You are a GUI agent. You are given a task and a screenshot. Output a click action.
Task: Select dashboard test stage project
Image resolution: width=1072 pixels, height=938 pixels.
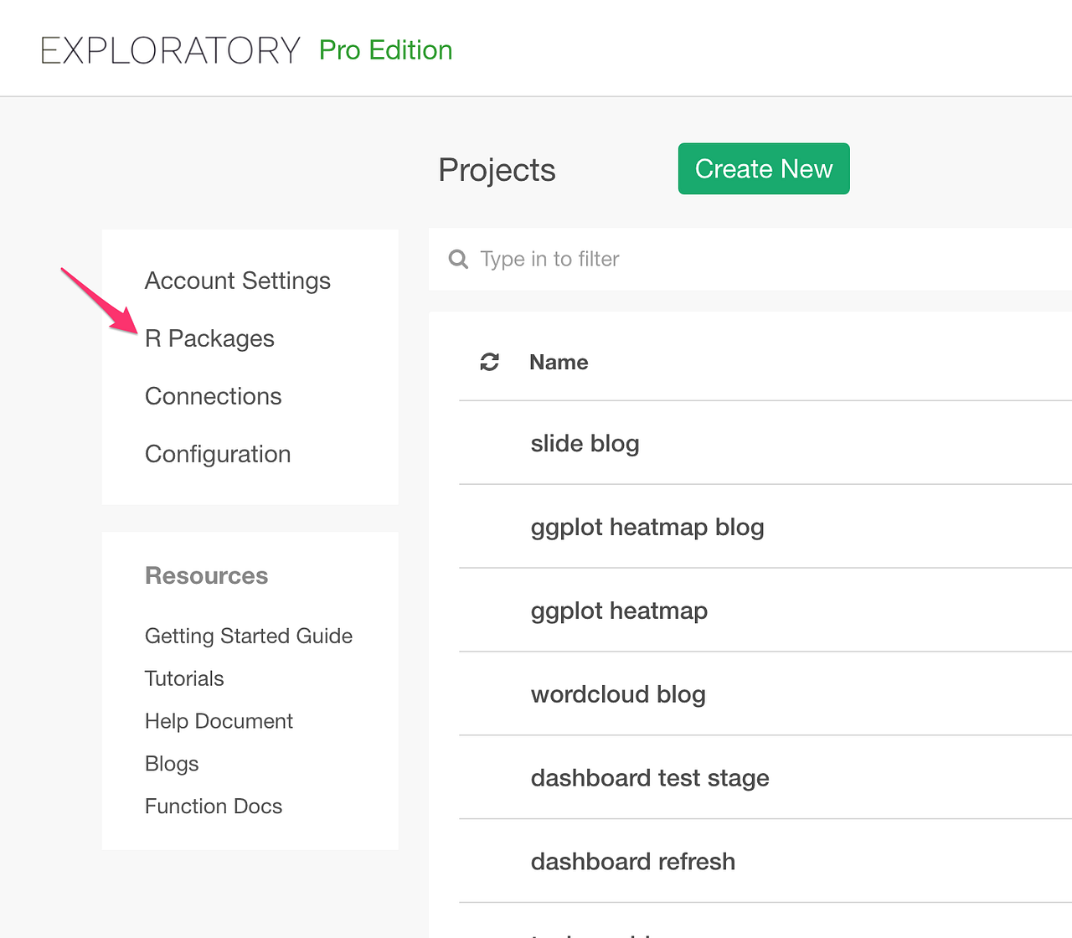coord(650,778)
